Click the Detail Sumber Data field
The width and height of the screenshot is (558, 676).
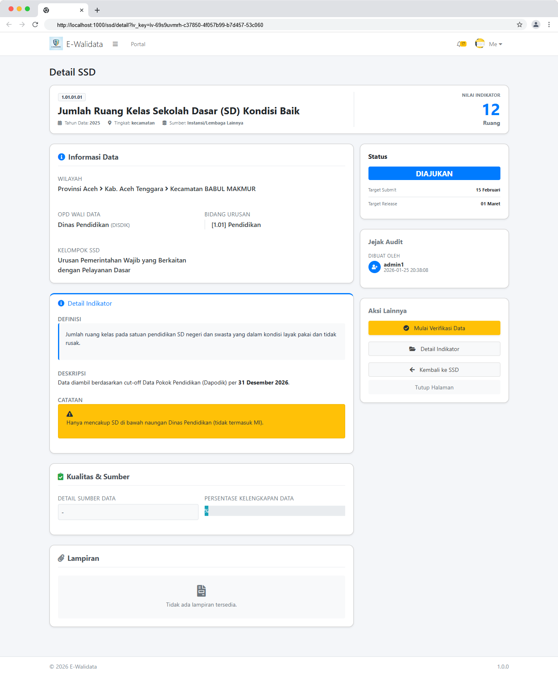point(128,512)
